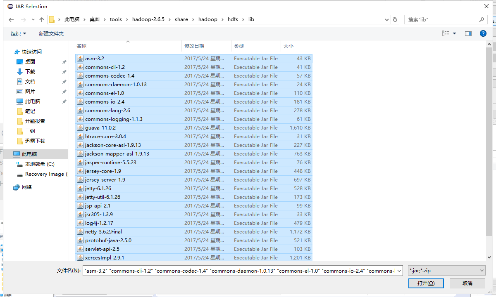Click the 打开(O) button
The width and height of the screenshot is (496, 297).
click(426, 283)
